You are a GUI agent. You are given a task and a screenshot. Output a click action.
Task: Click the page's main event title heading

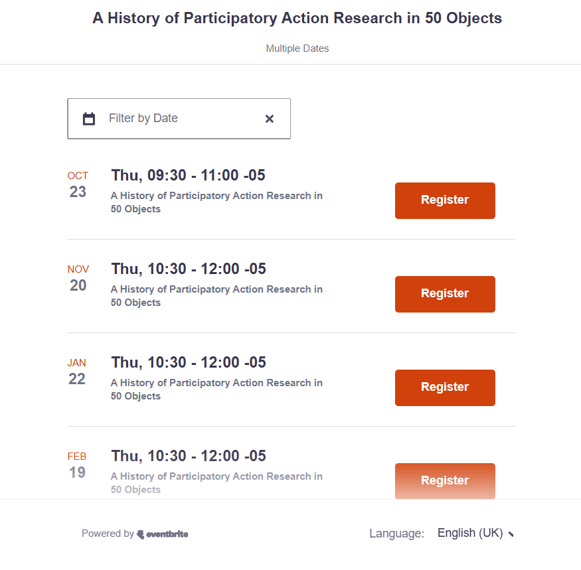click(297, 19)
